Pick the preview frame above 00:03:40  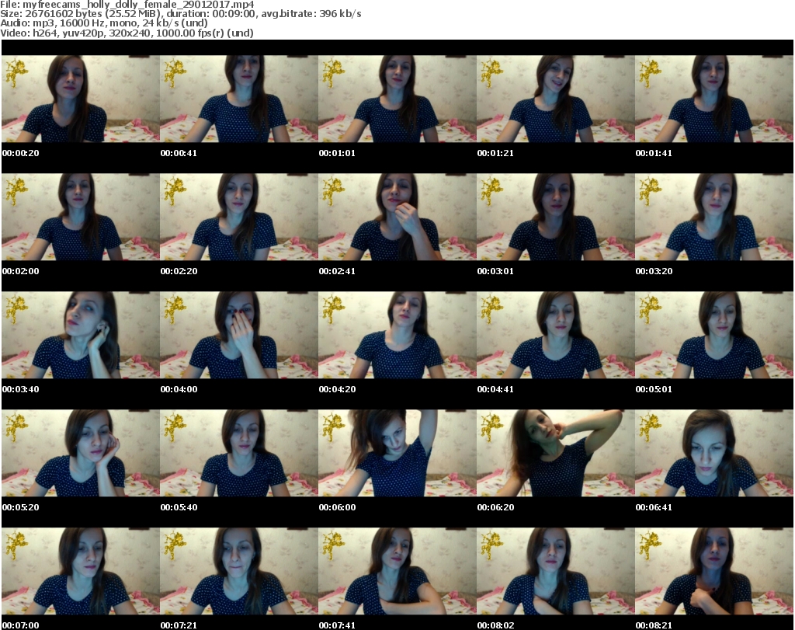tap(81, 336)
